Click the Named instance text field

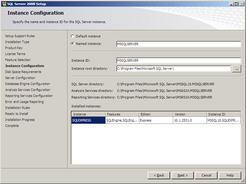(x=178, y=44)
